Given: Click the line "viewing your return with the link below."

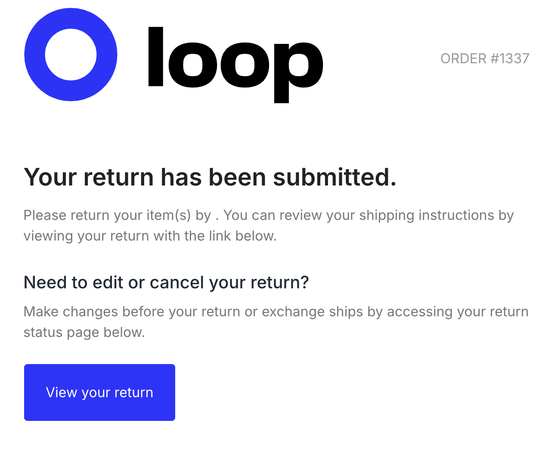Looking at the screenshot, I should [150, 236].
